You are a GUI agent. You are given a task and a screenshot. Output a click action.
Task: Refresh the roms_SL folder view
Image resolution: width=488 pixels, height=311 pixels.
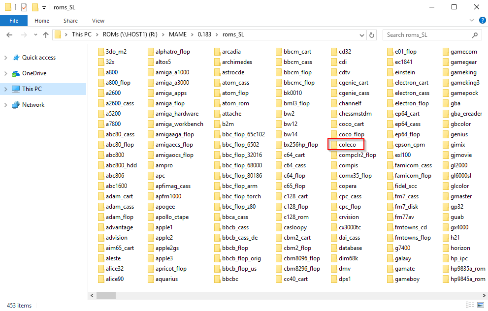[372, 35]
